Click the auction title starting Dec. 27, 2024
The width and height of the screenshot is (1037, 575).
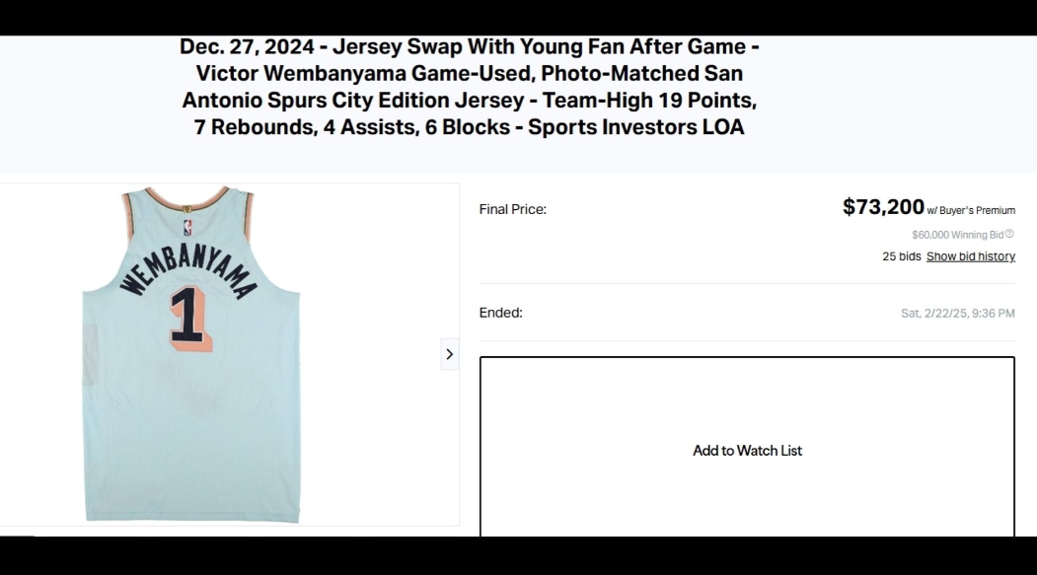coord(470,87)
